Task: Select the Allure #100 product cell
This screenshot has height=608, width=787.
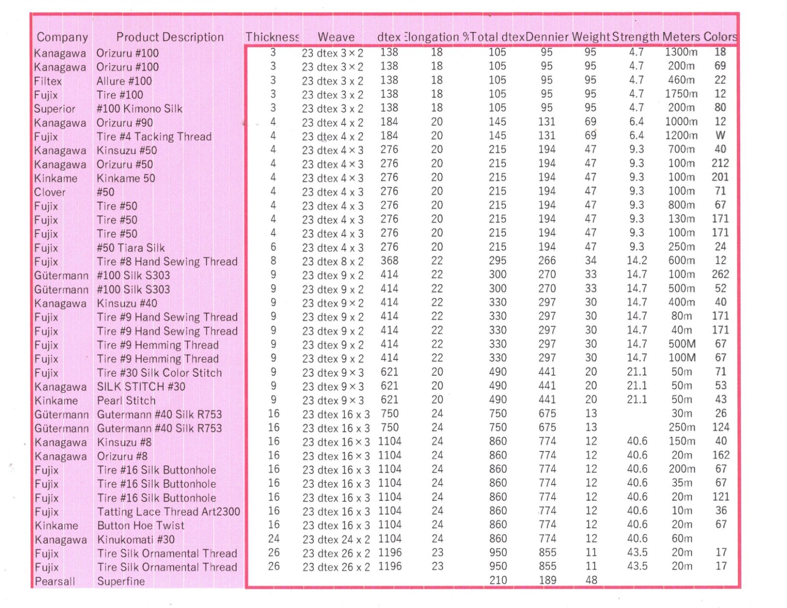Action: click(124, 81)
